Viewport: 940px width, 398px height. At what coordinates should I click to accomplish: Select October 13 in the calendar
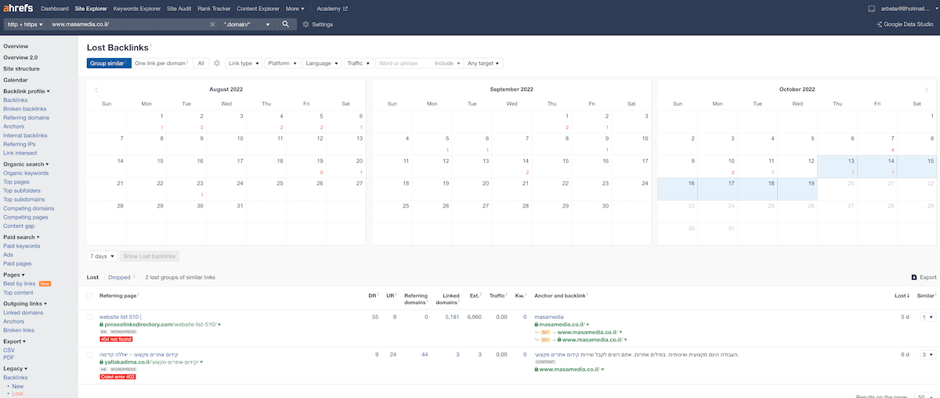tap(837, 166)
